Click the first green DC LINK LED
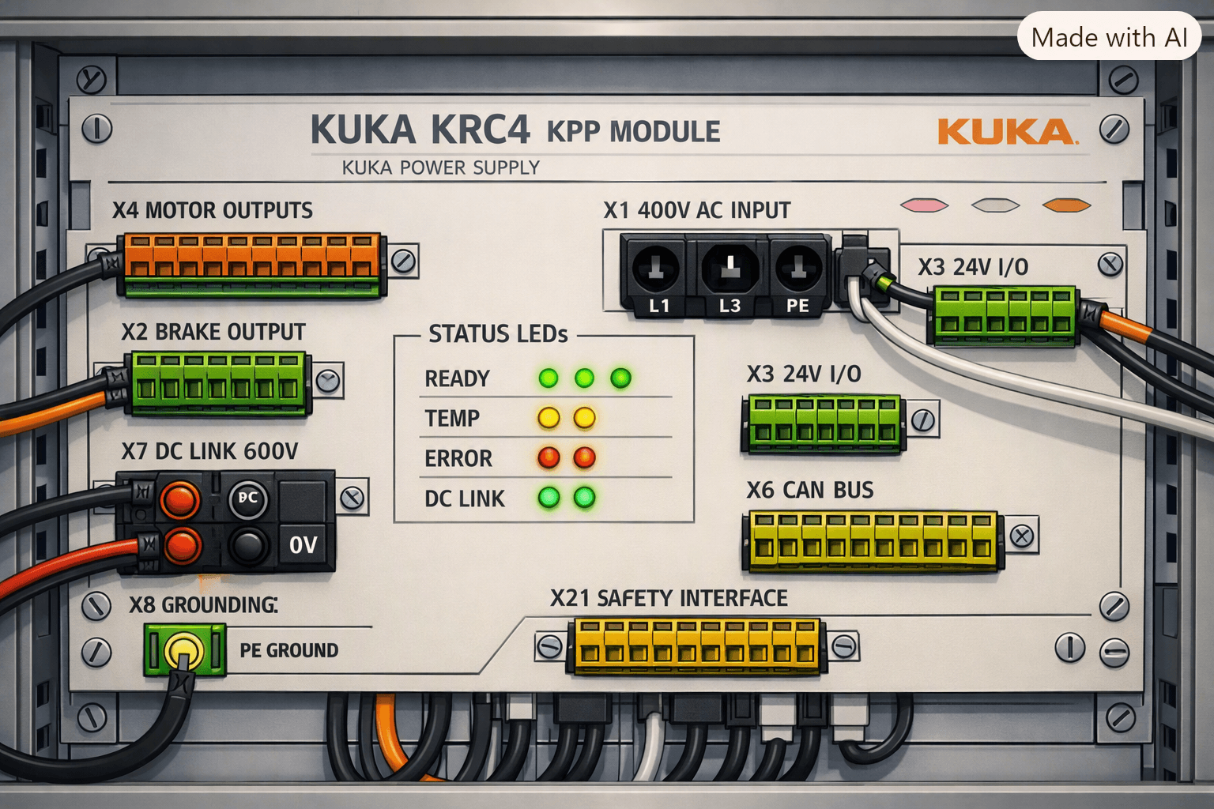 tap(549, 498)
